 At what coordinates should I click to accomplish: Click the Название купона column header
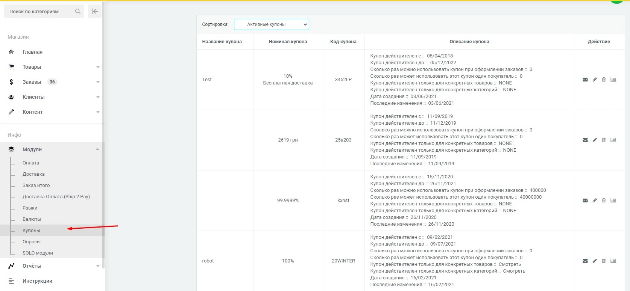click(x=222, y=42)
